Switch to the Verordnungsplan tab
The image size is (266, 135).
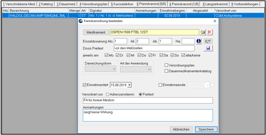click(93, 4)
